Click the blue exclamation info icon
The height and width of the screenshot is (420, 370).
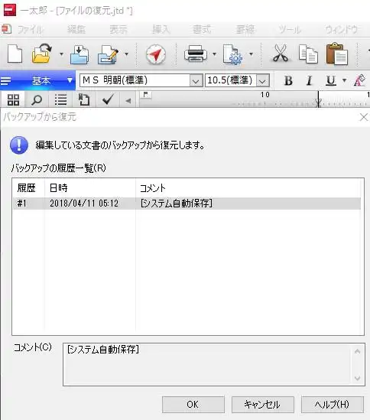pos(19,145)
